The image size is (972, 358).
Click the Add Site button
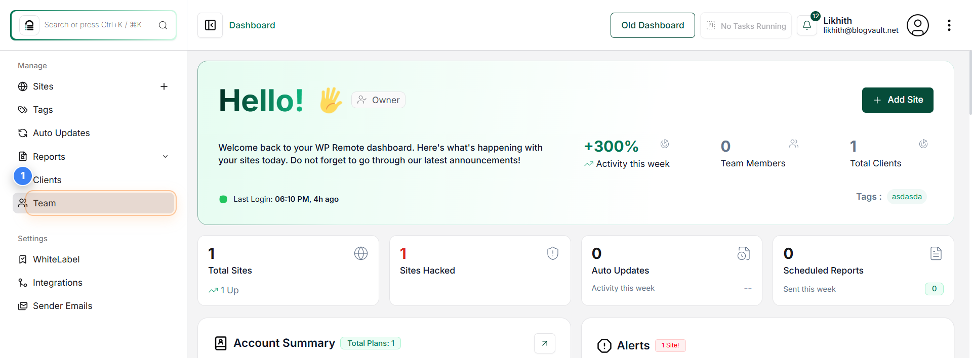coord(898,100)
